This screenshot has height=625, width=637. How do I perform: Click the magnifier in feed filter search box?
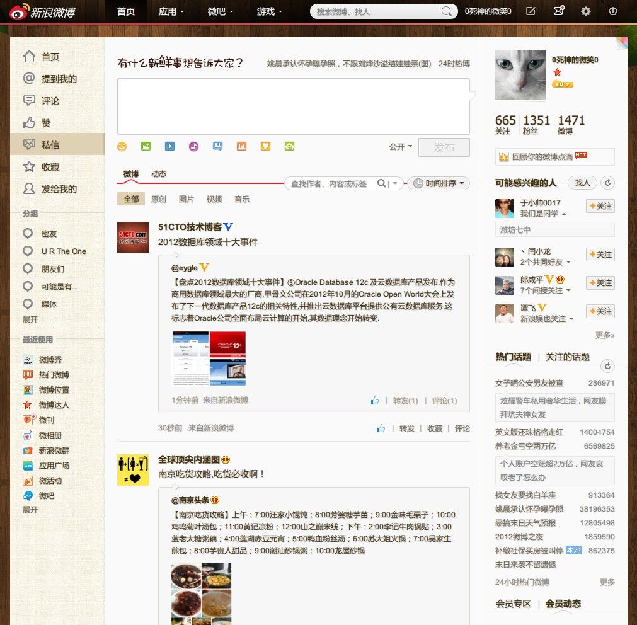coord(381,183)
